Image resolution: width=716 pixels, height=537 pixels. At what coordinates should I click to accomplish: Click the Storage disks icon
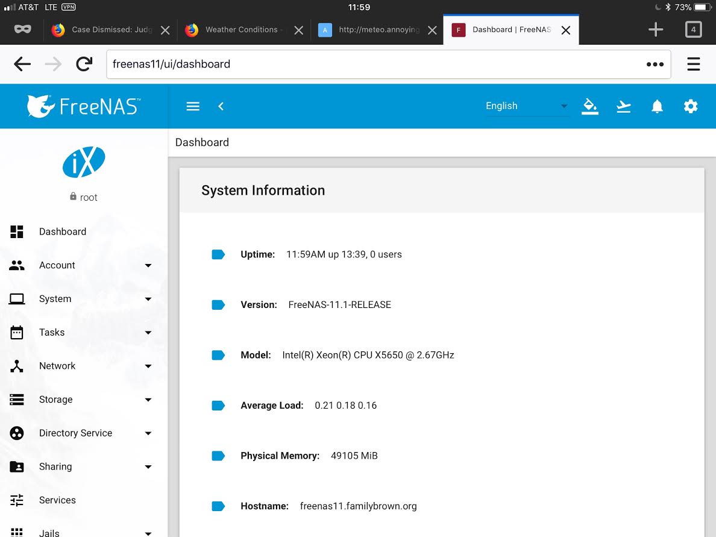[17, 400]
